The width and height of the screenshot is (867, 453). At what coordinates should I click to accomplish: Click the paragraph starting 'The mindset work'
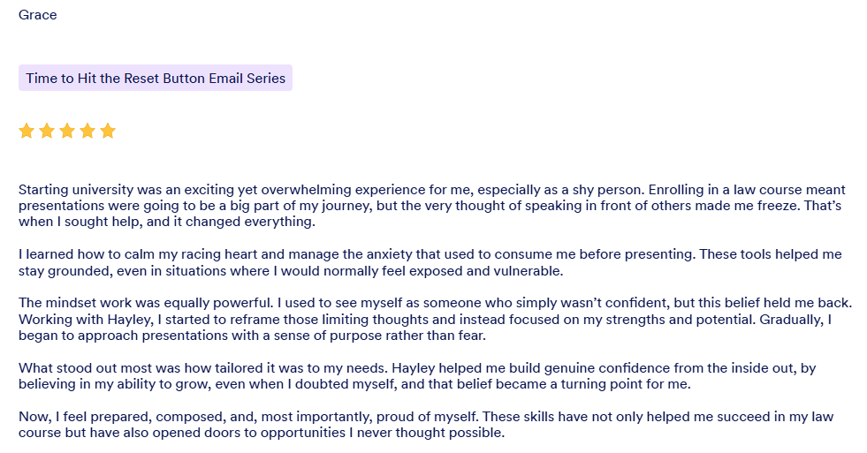pos(354,319)
